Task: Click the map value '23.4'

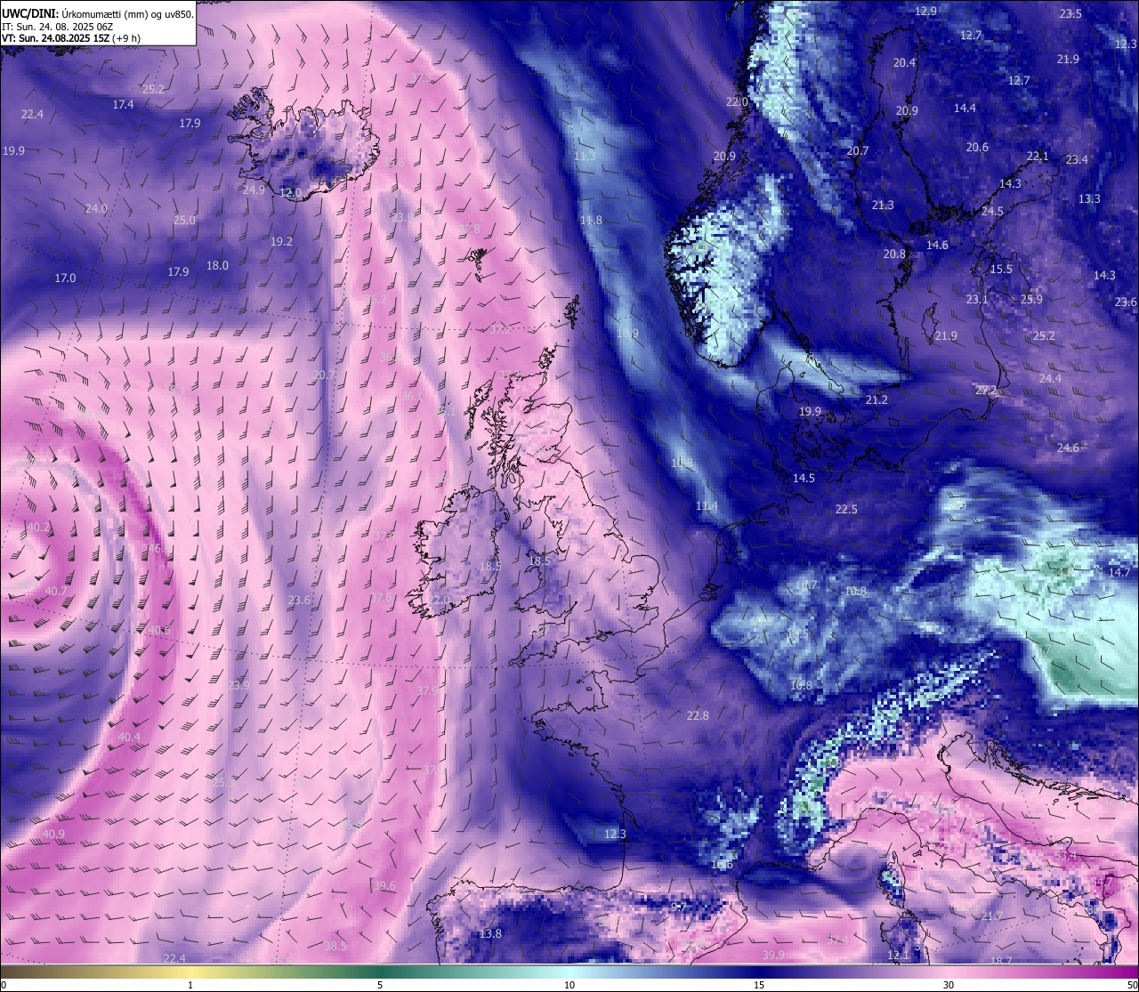Action: click(x=1077, y=159)
